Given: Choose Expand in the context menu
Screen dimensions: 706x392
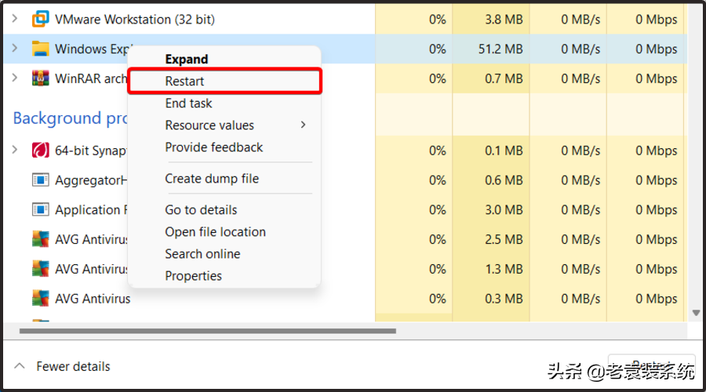Looking at the screenshot, I should (x=187, y=59).
